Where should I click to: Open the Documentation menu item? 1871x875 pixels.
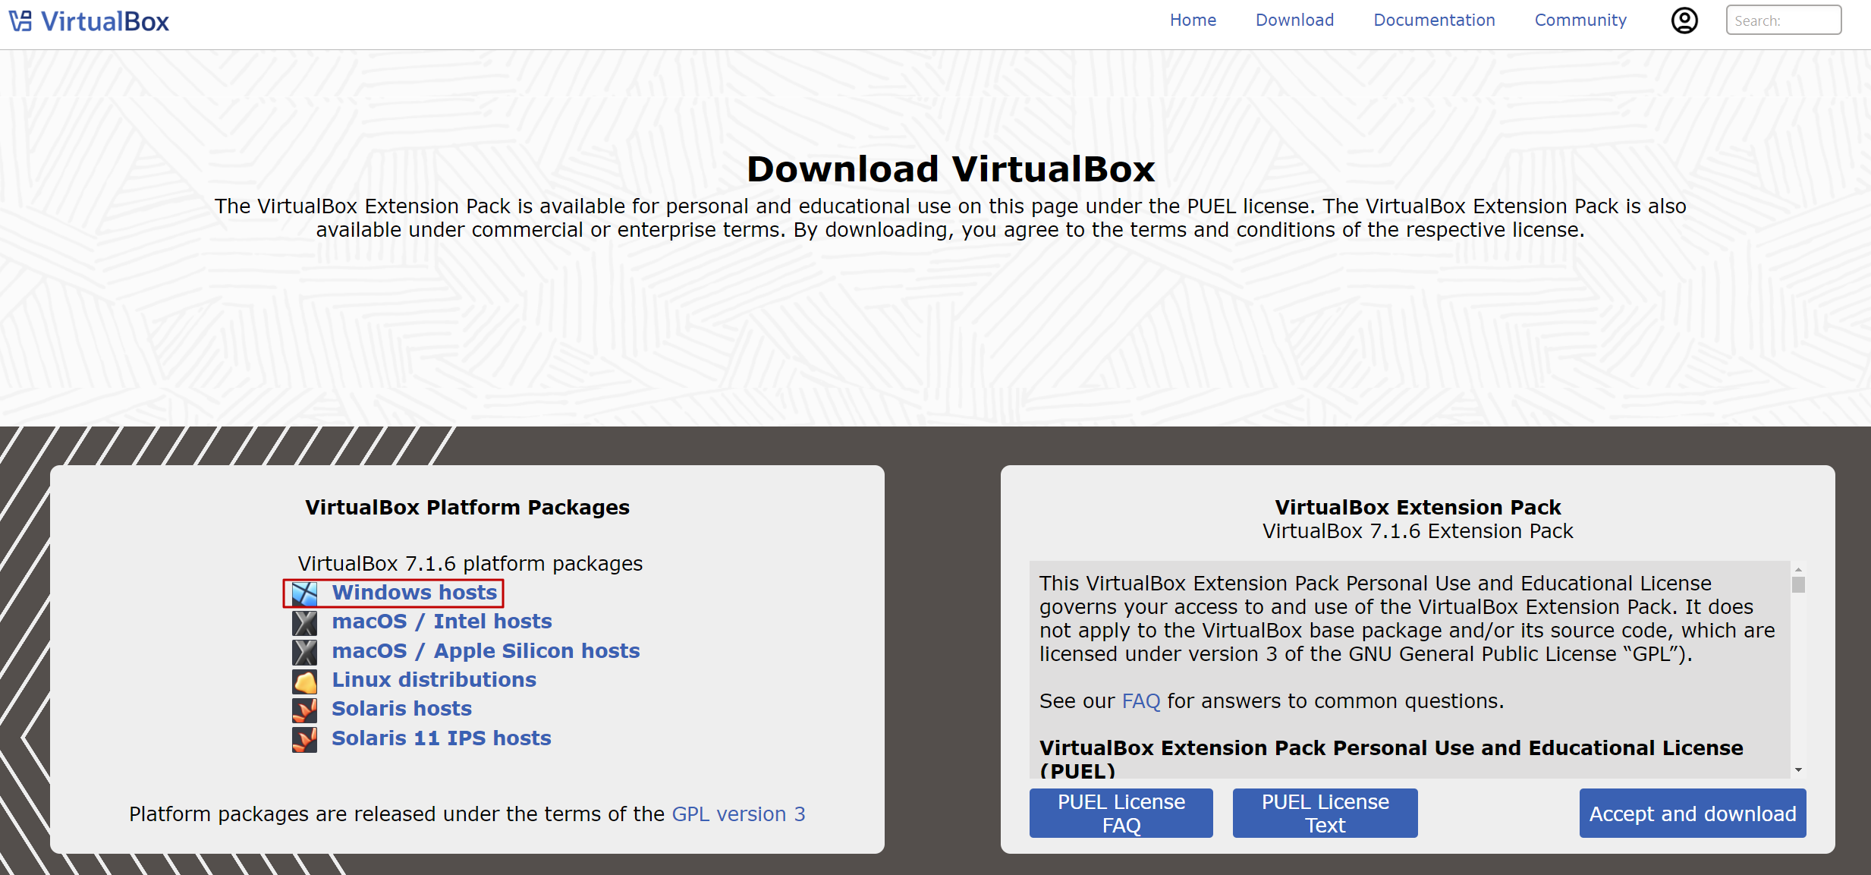point(1434,20)
